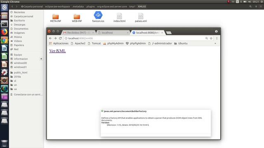Bookmark page with star icon
The image size is (264, 148).
(211, 38)
